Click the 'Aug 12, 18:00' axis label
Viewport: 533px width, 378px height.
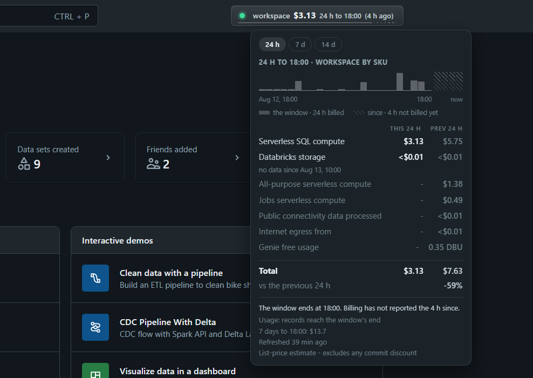click(278, 99)
